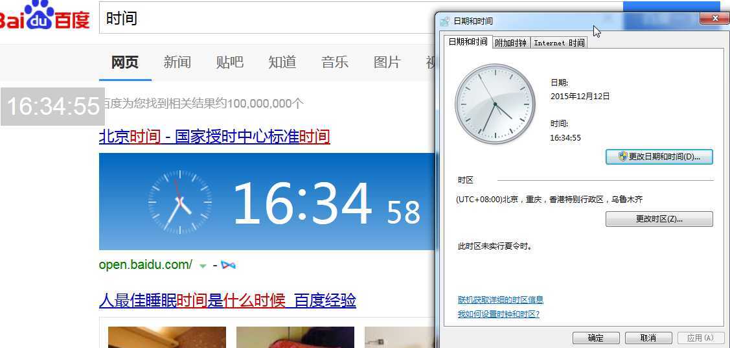This screenshot has height=348, width=730.
Task: Open the 音乐 tab
Action: pyautogui.click(x=335, y=62)
